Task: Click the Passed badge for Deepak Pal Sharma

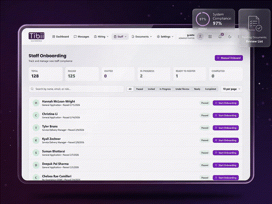Action: click(x=205, y=165)
